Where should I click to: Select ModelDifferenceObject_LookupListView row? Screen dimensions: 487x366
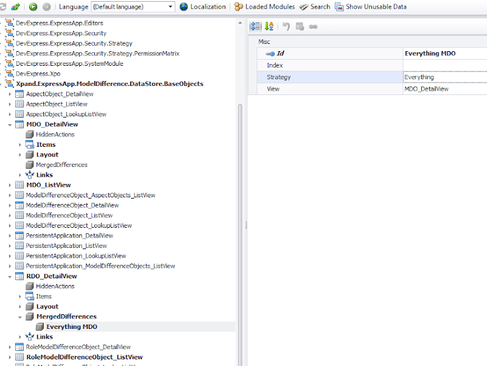(79, 225)
